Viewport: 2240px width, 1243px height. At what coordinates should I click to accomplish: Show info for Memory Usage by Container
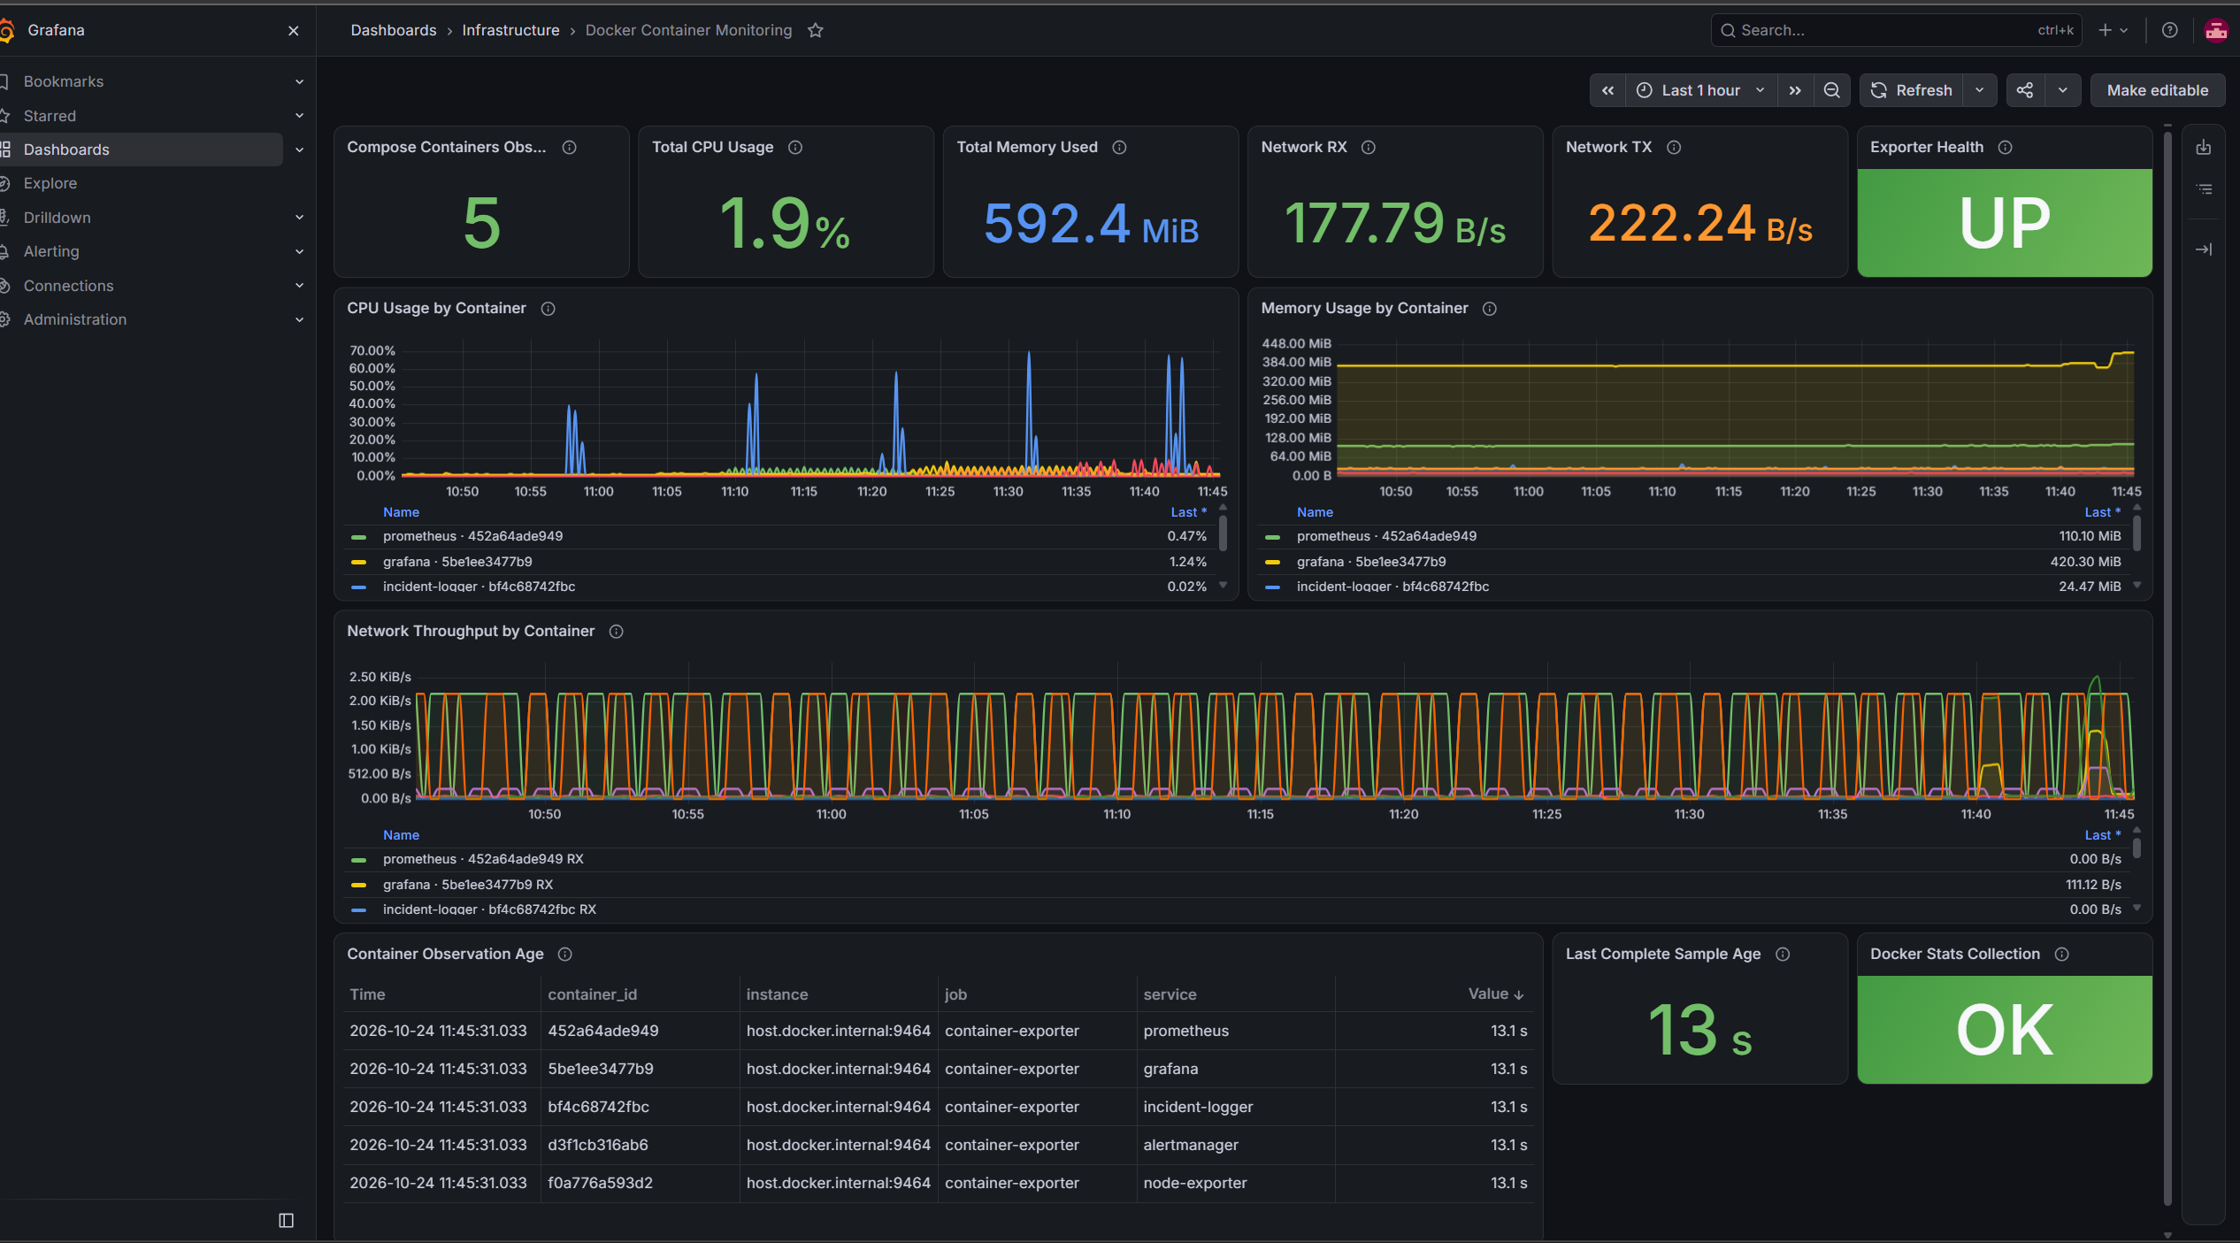[x=1489, y=308]
